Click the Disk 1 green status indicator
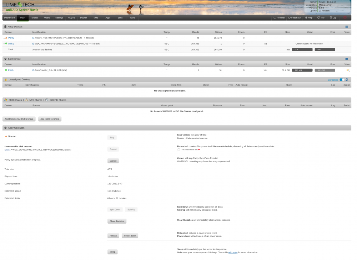This screenshot has height=260, width=357. (x=6, y=44)
